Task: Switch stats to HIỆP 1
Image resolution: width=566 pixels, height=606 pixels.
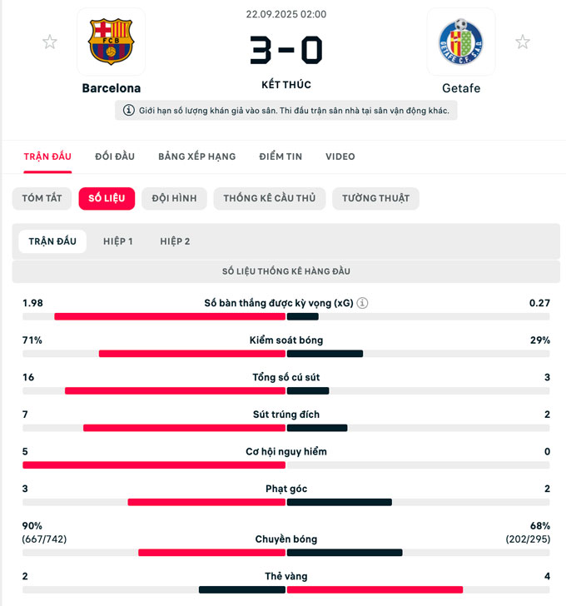Action: coord(118,241)
